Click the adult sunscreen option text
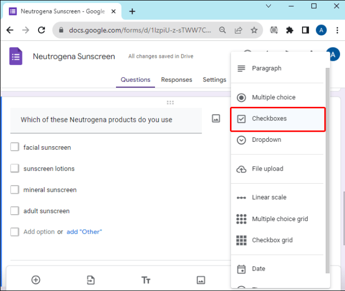Image resolution: width=345 pixels, height=291 pixels. 46,211
